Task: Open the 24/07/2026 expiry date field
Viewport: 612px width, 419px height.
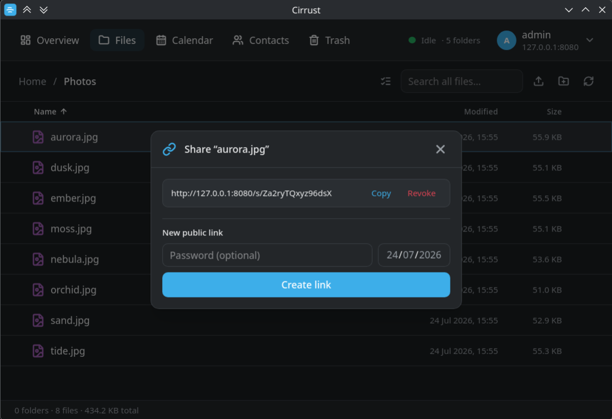Action: (x=414, y=255)
